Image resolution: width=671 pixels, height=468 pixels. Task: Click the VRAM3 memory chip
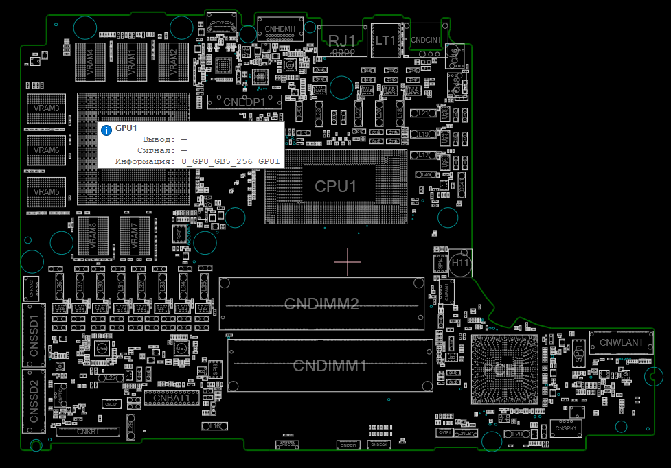(47, 109)
